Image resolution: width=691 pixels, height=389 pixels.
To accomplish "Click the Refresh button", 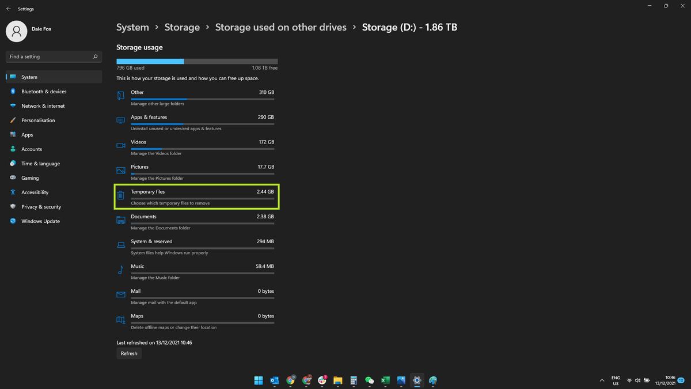I will [128, 353].
